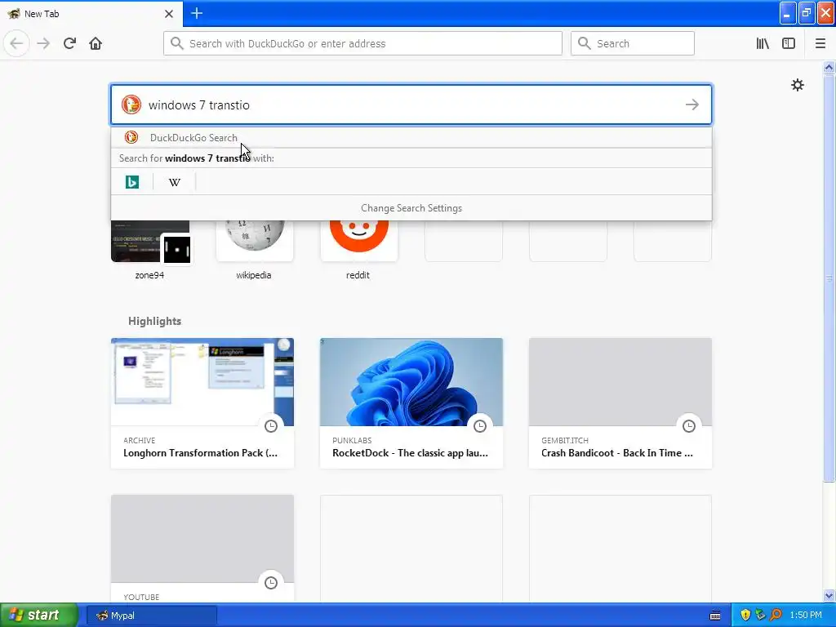Image resolution: width=836 pixels, height=627 pixels.
Task: Click magnifier in the small search box
Action: click(585, 43)
